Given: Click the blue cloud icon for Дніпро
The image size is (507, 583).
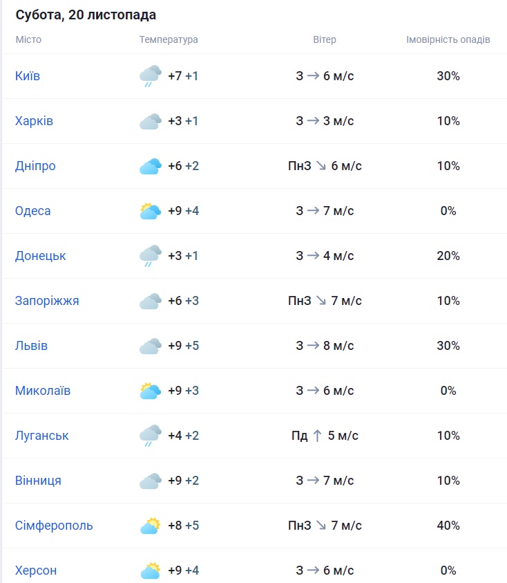Looking at the screenshot, I should click(150, 166).
